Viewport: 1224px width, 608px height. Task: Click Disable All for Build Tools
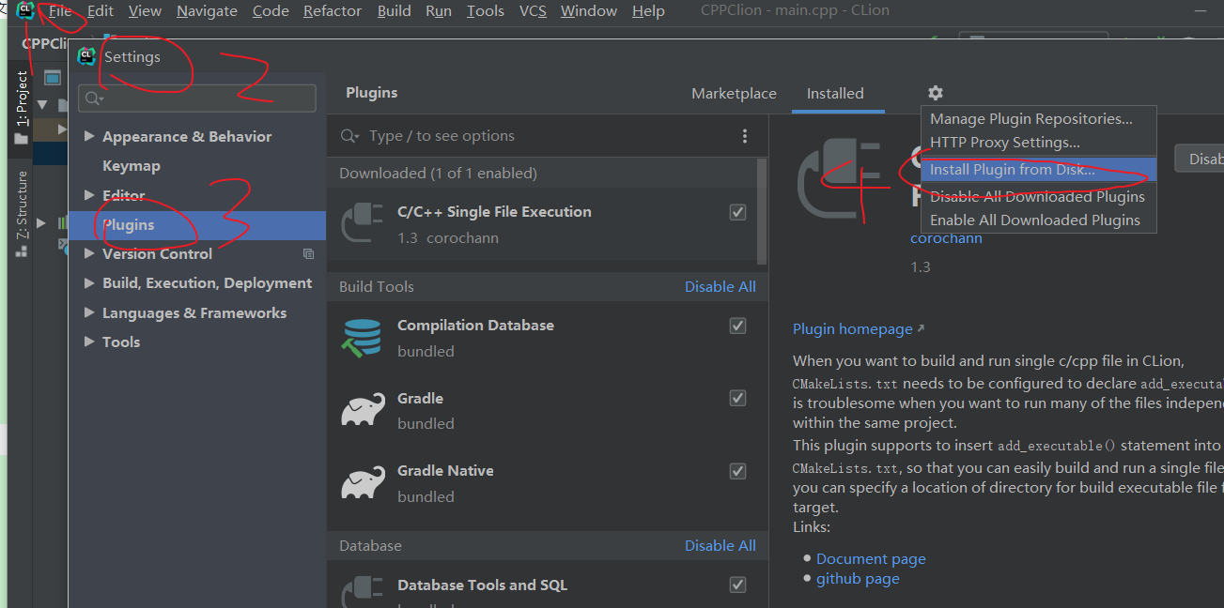pyautogui.click(x=720, y=287)
